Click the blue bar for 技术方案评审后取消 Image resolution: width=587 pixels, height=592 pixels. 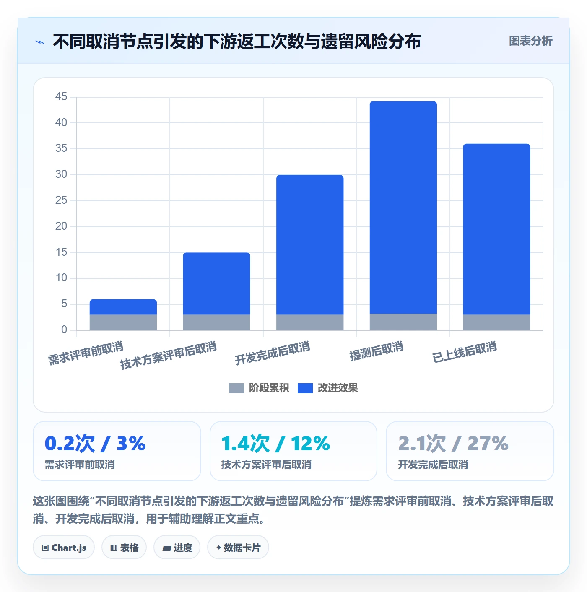coord(217,283)
